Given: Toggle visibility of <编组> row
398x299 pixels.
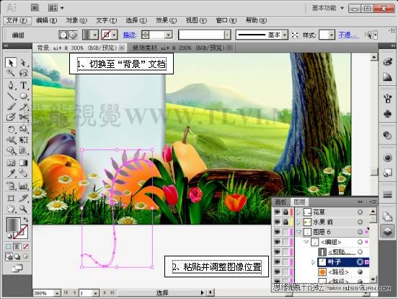Looking at the screenshot, I should point(277,242).
